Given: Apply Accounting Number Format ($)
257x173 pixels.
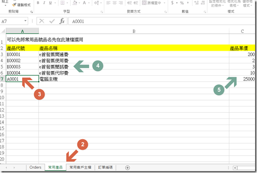Looking at the screenshot, I should (x=172, y=3).
